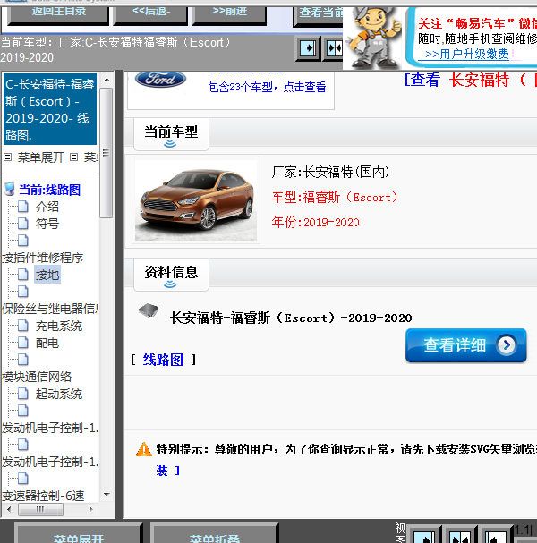The width and height of the screenshot is (537, 543).
Task: Click 年份:2019-2020 text
Action: [x=315, y=222]
